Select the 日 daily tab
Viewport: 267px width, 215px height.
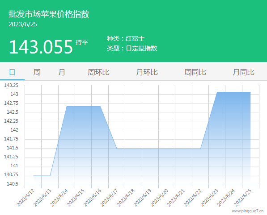12,72
